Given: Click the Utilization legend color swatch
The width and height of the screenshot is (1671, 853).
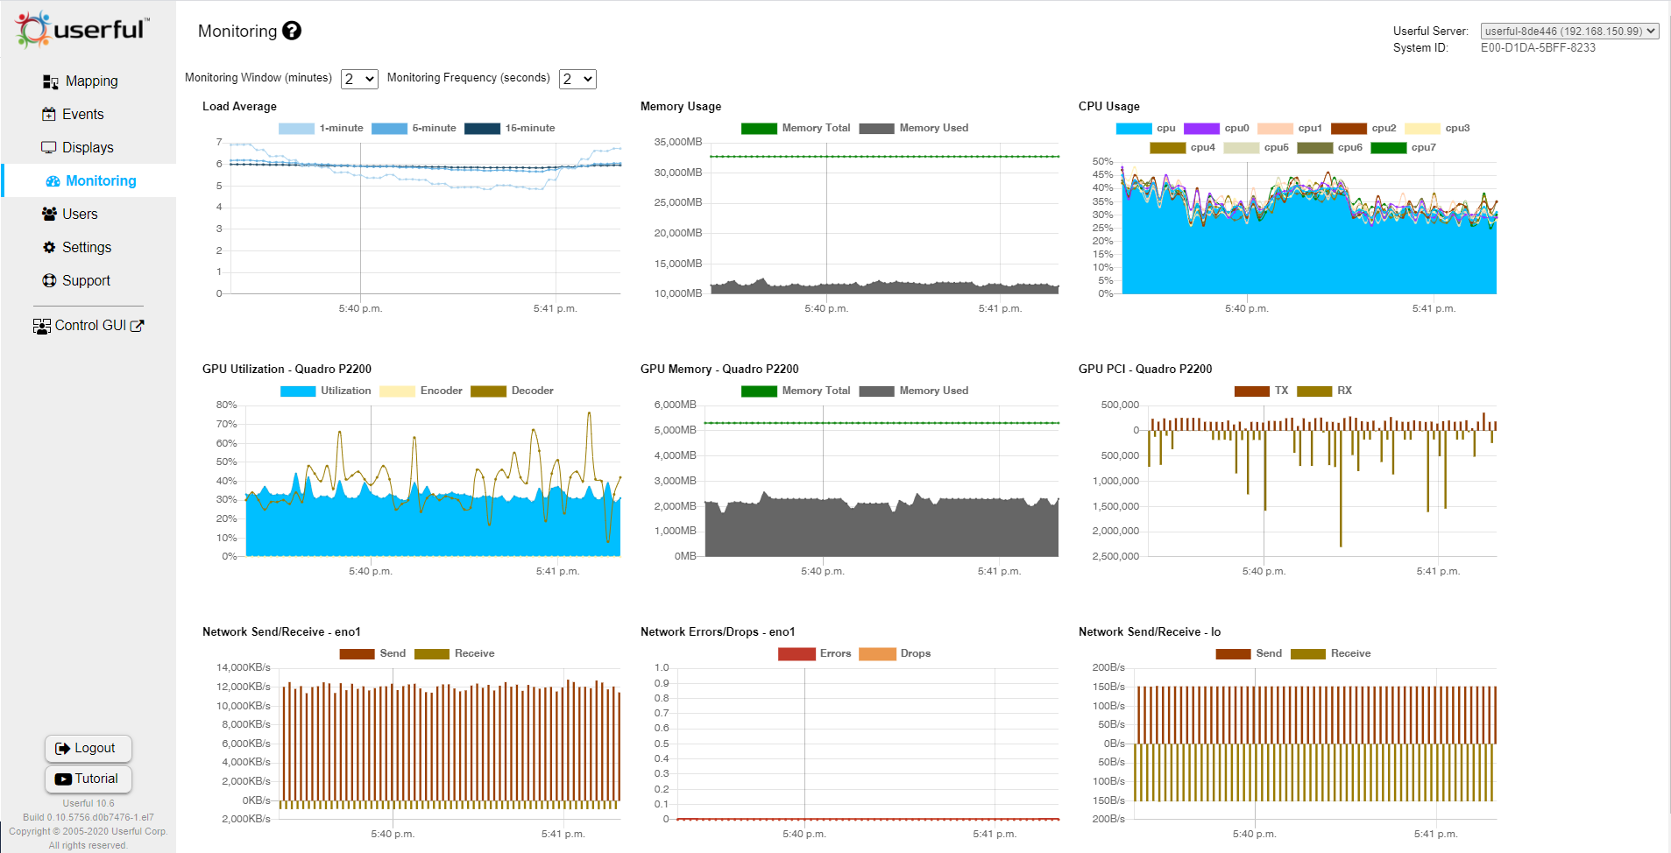Looking at the screenshot, I should tap(298, 391).
